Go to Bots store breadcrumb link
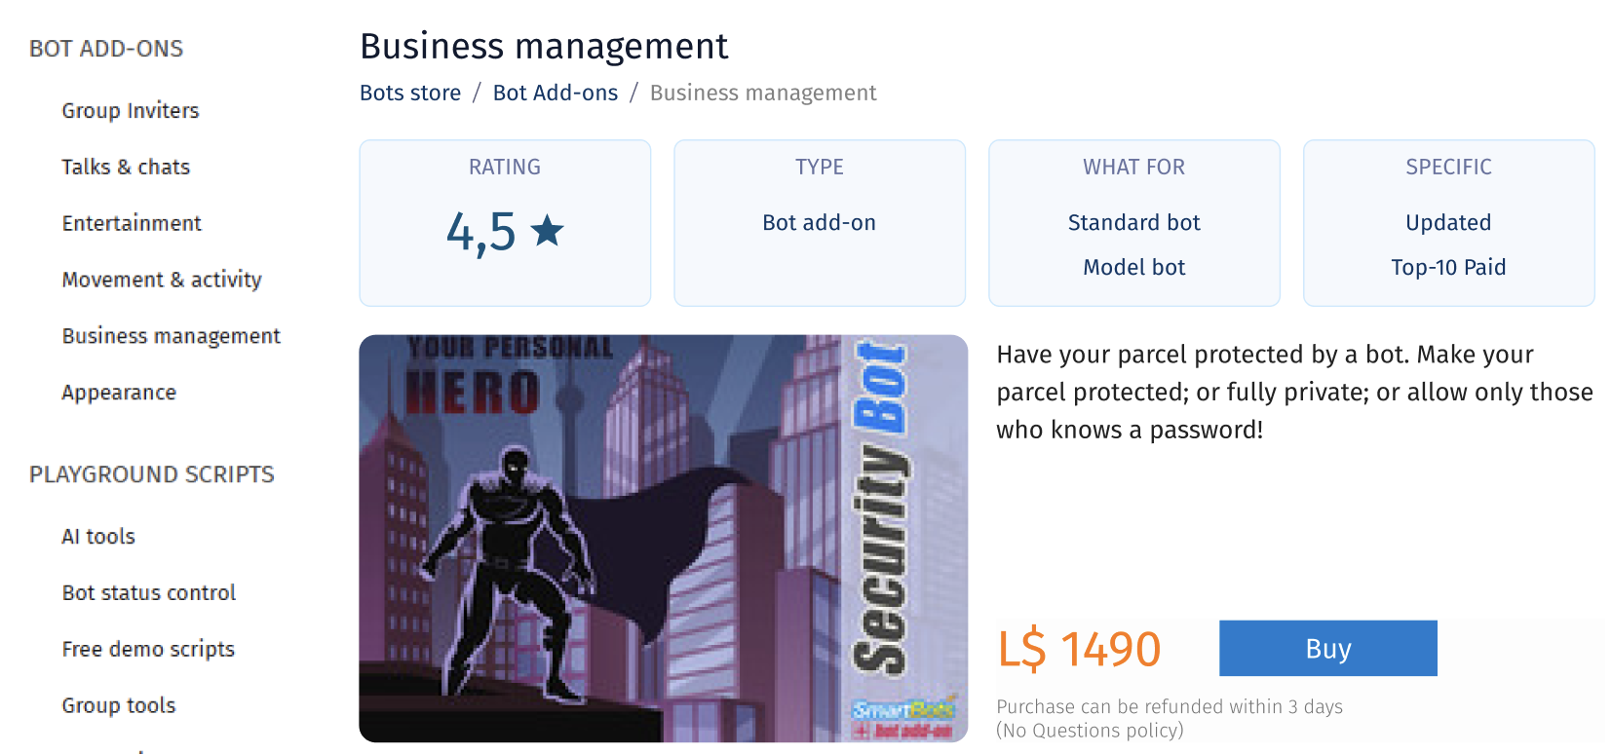Image resolution: width=1612 pixels, height=754 pixels. [x=409, y=93]
